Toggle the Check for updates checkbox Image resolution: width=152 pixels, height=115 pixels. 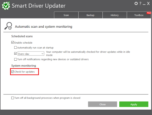coord(12,72)
